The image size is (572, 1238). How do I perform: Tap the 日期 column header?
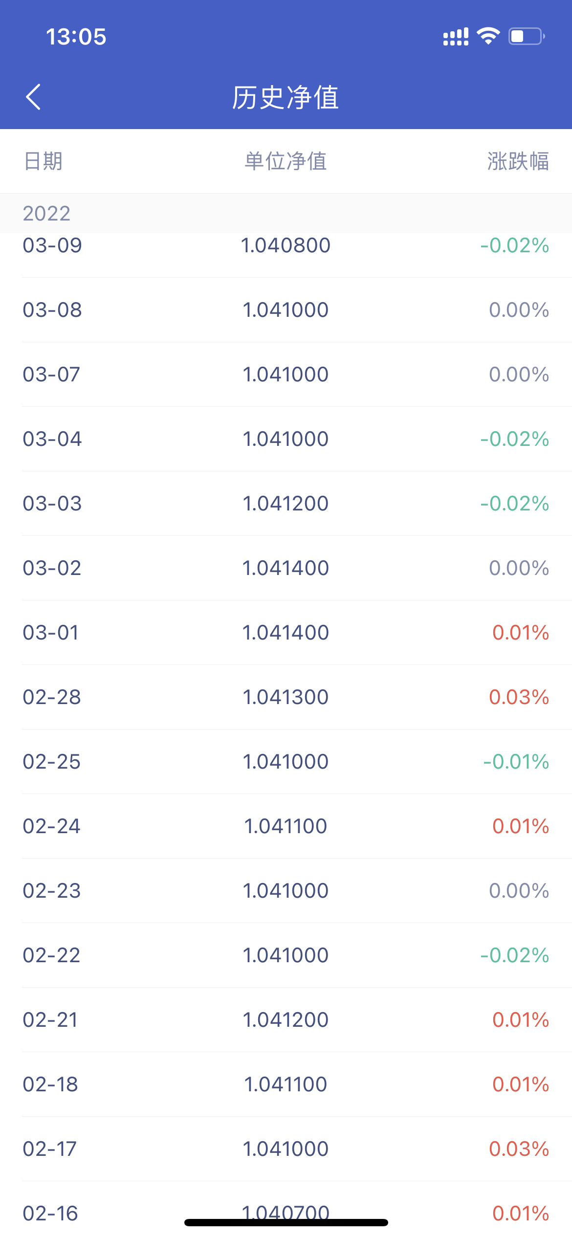(44, 161)
